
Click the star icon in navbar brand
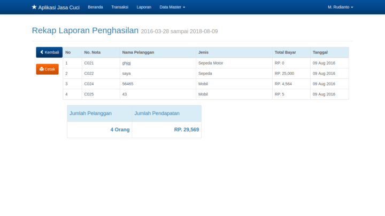tap(34, 7)
